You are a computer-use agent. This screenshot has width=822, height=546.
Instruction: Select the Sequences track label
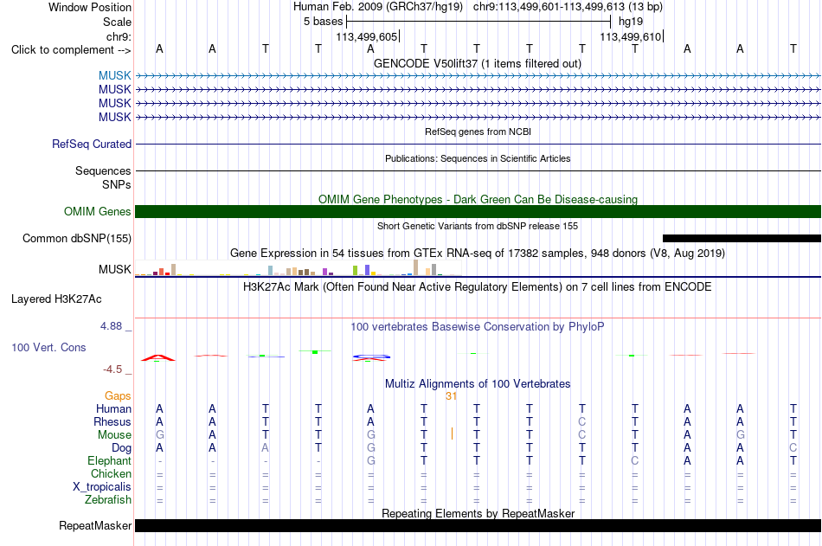click(x=103, y=170)
